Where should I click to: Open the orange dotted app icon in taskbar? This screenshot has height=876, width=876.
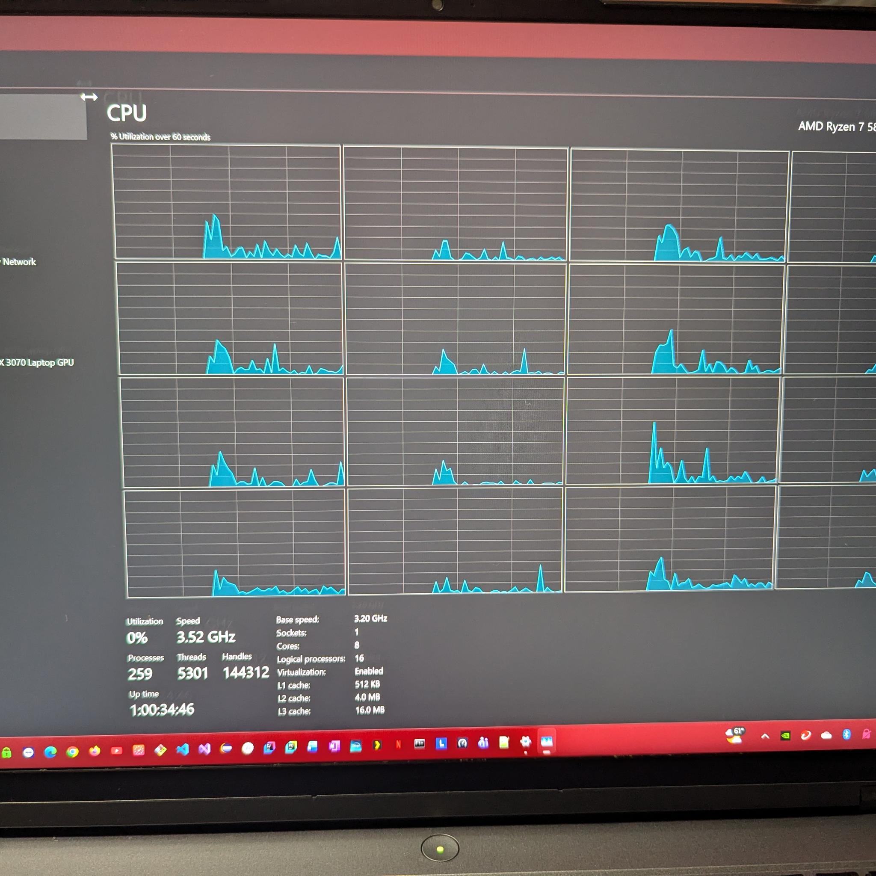pos(139,750)
